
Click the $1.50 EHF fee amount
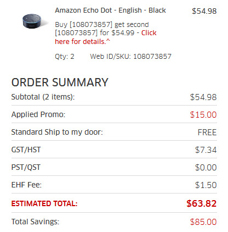point(206,185)
